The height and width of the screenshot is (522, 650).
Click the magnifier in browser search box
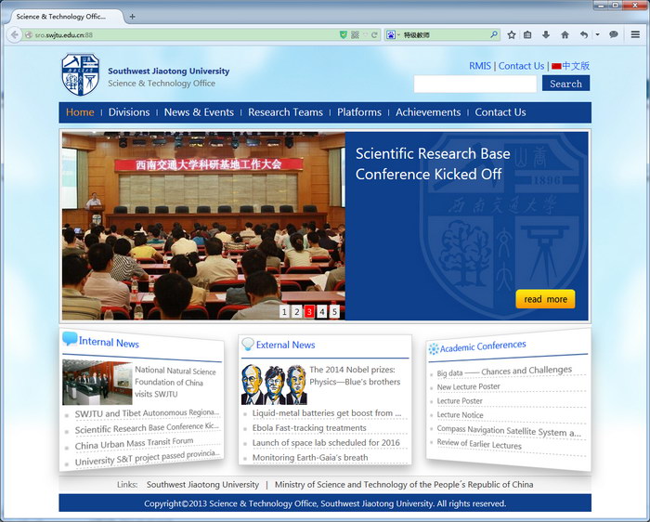click(493, 34)
